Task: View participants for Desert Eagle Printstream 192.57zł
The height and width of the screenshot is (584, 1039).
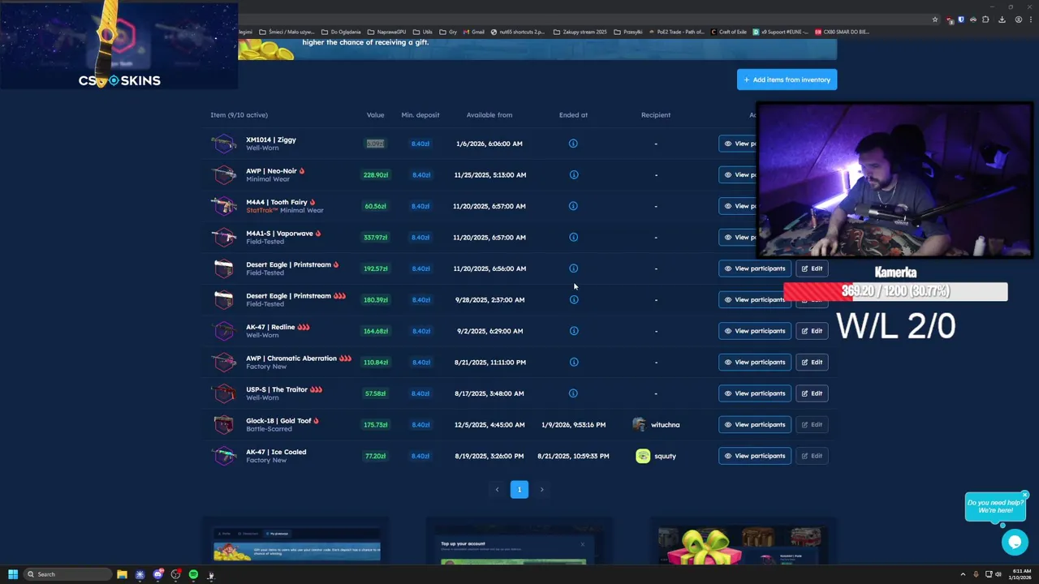Action: 754,268
